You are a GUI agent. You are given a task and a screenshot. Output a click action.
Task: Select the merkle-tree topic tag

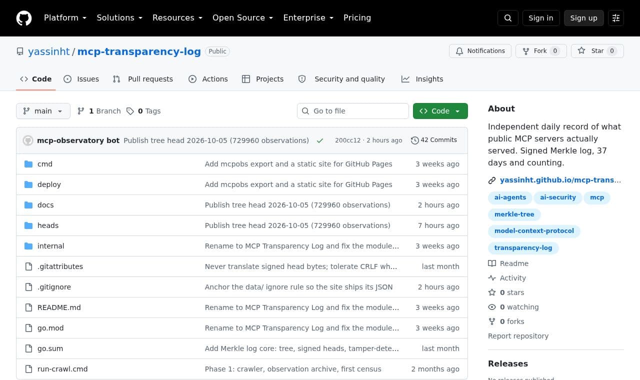(x=514, y=214)
